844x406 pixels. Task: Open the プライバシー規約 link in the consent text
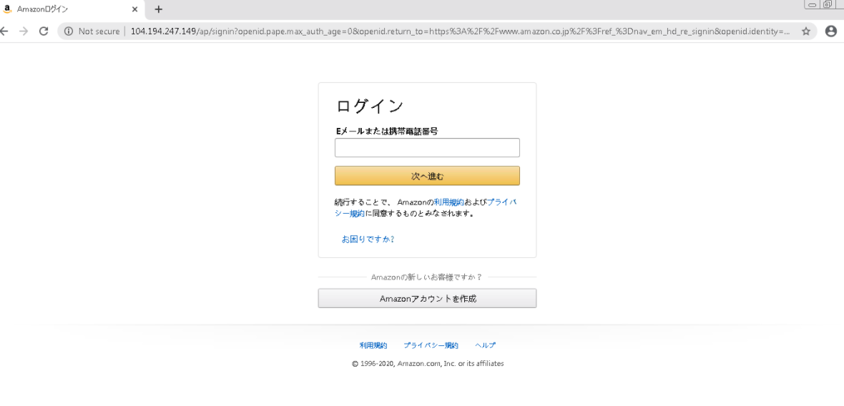click(426, 207)
